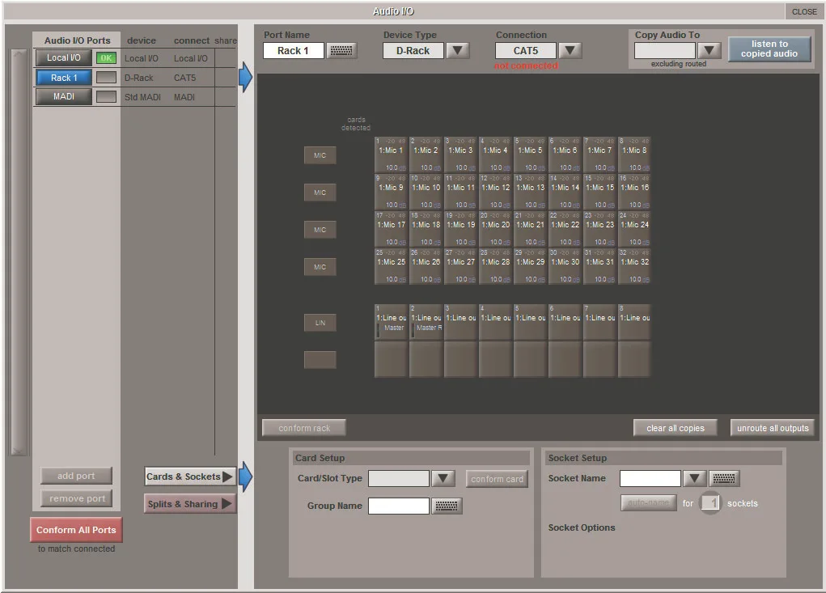Select the MADI port
The width and height of the screenshot is (826, 593).
64,97
